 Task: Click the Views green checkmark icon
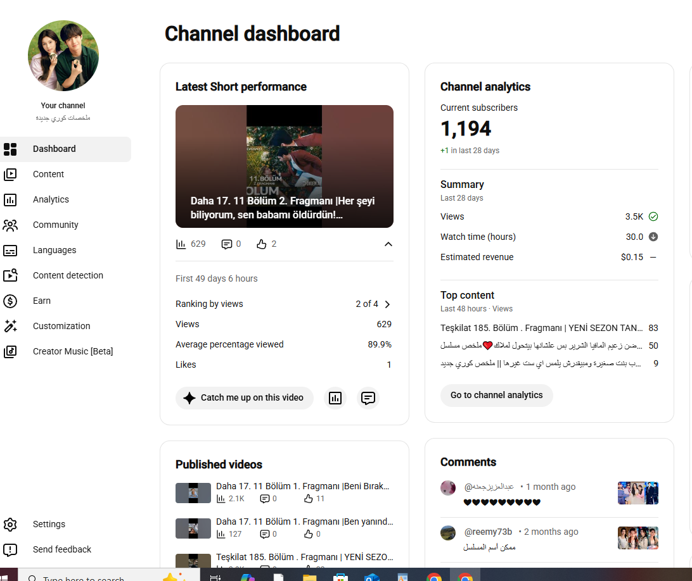pos(653,216)
